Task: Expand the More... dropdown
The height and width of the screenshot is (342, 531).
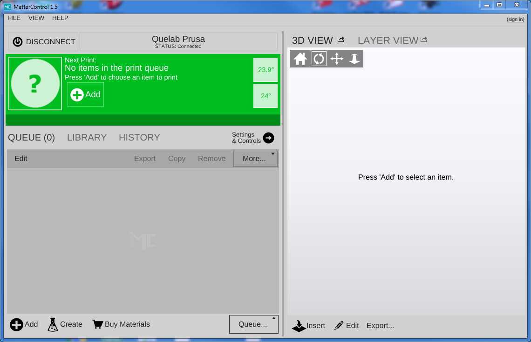Action: [x=255, y=159]
